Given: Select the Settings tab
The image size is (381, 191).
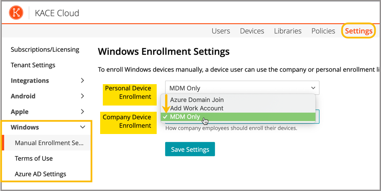Looking at the screenshot, I should (x=358, y=31).
